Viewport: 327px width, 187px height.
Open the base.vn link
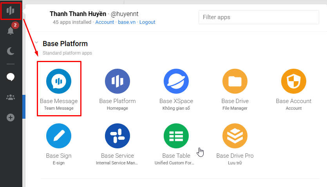point(126,22)
